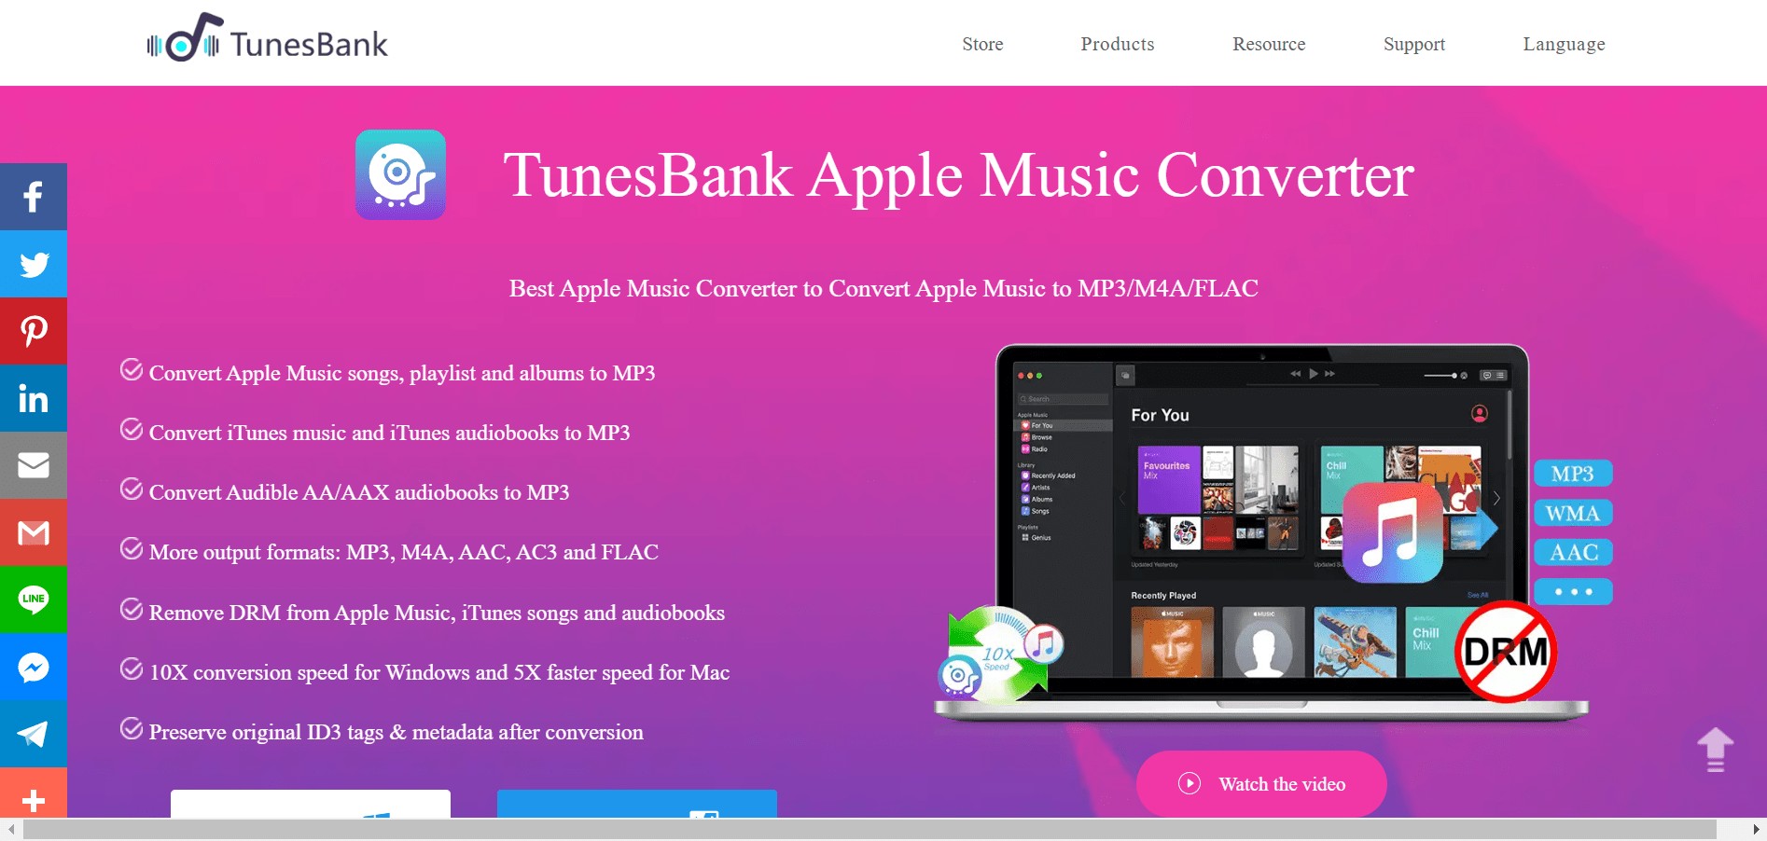Open the Language menu
The image size is (1767, 841).
pyautogui.click(x=1564, y=44)
